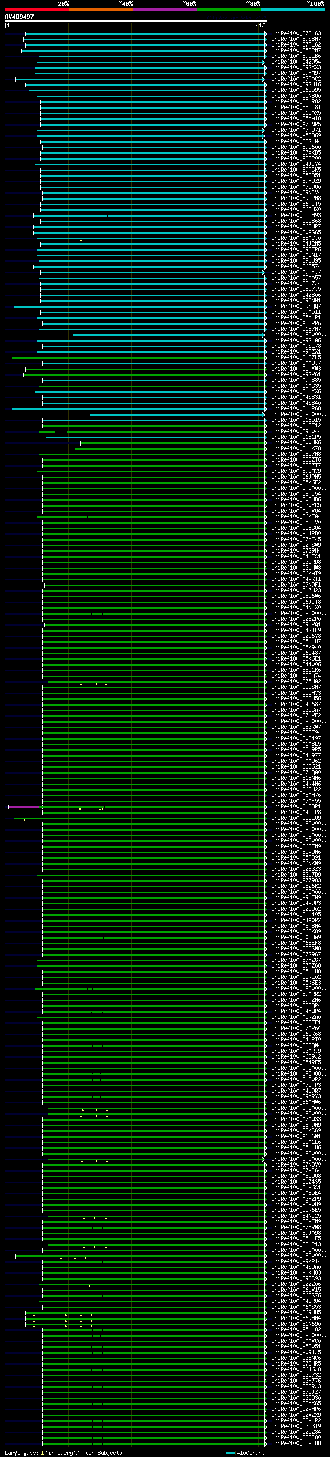Click the UniRef100_Q6IUP7 entry
The height and width of the screenshot is (1457, 330).
pyautogui.click(x=296, y=227)
